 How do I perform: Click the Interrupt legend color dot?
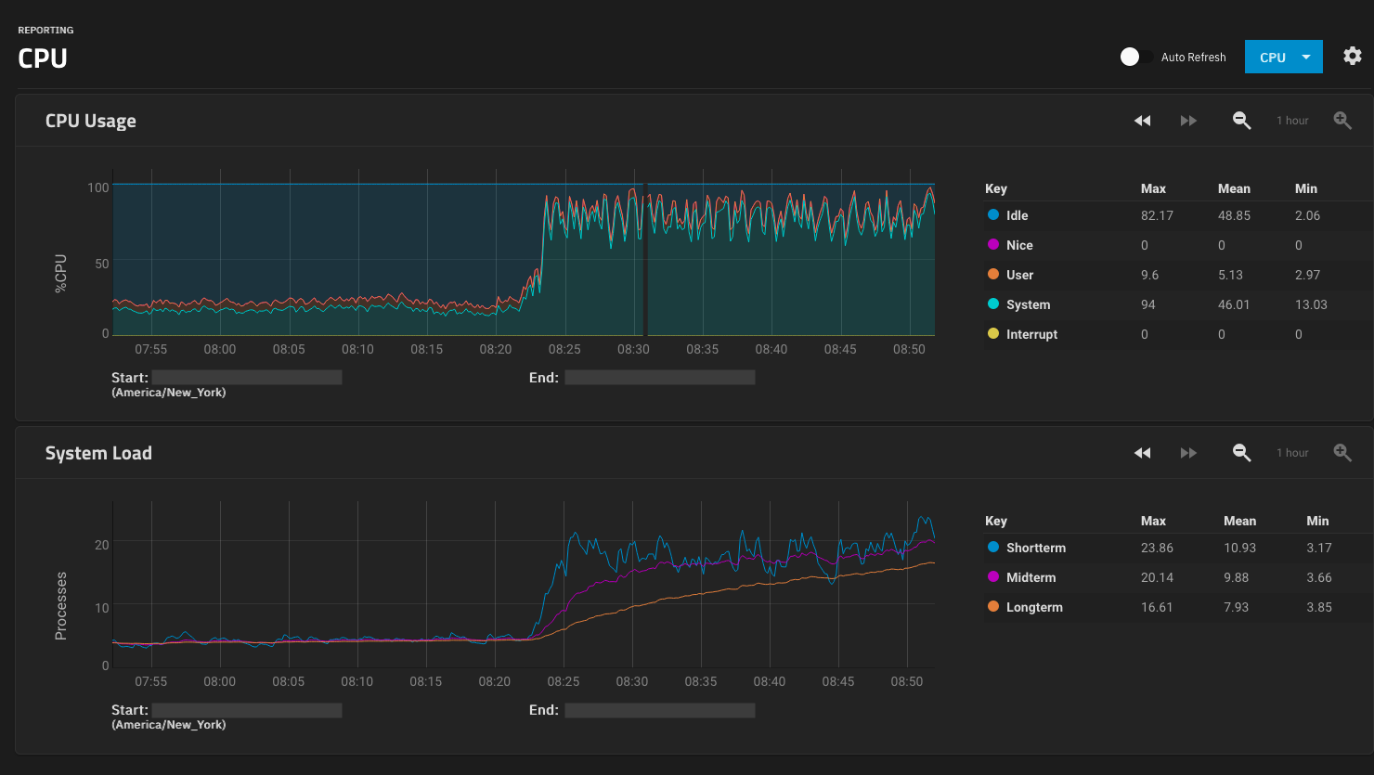click(993, 333)
